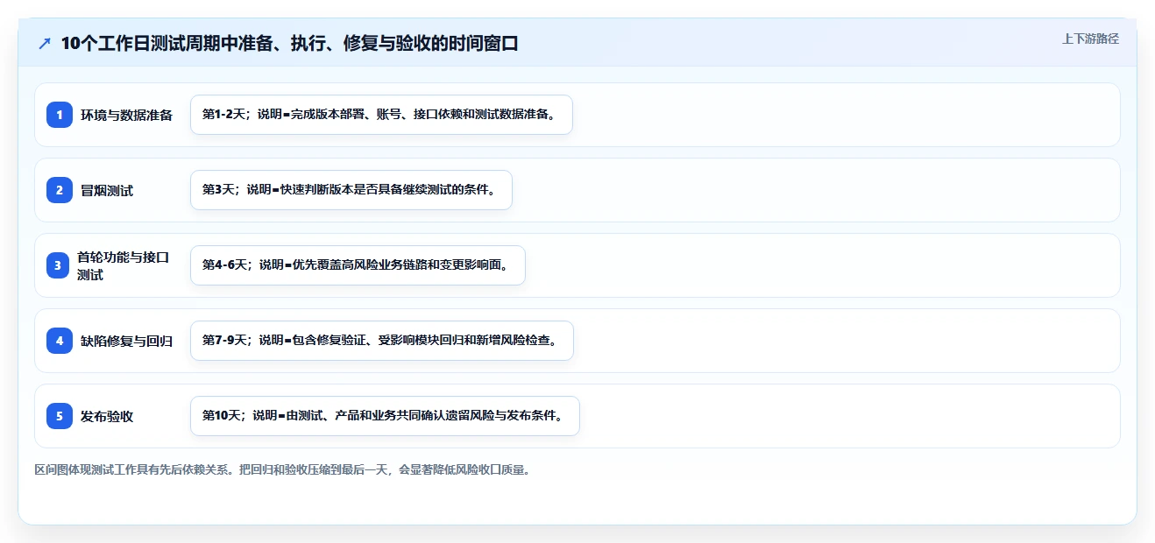Select the 冒烟测试 step label
The height and width of the screenshot is (543, 1155).
[x=107, y=190]
